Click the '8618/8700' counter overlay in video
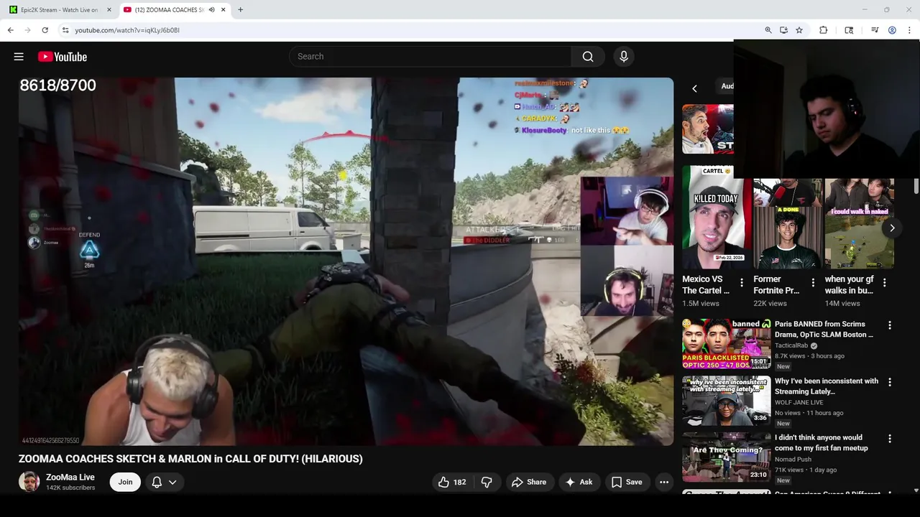This screenshot has width=920, height=517. point(57,85)
